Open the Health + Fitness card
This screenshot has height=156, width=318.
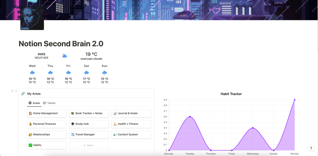131,124
